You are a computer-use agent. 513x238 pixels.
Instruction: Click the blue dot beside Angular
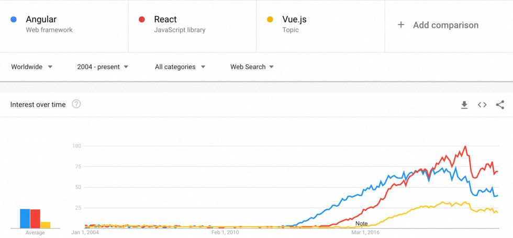pyautogui.click(x=14, y=20)
